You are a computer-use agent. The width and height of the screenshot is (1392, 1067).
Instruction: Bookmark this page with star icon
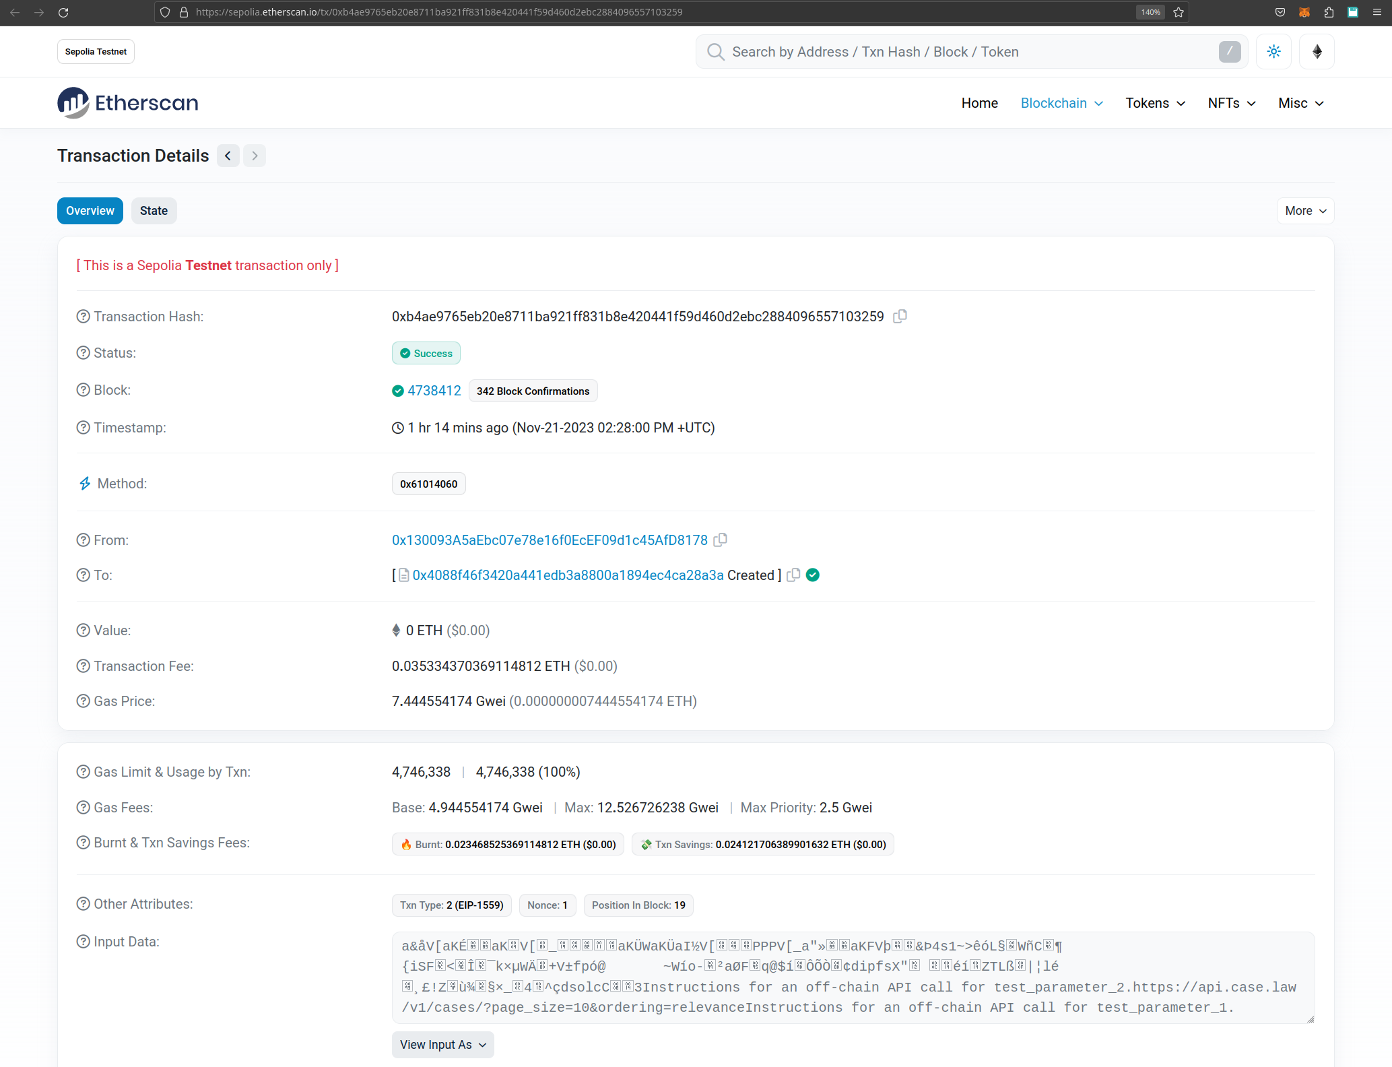click(1179, 12)
